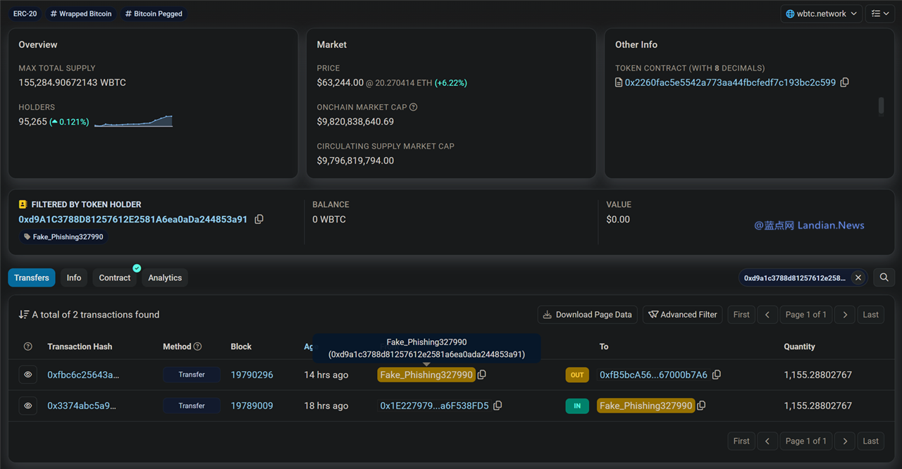Open block 19790296

tap(252, 375)
